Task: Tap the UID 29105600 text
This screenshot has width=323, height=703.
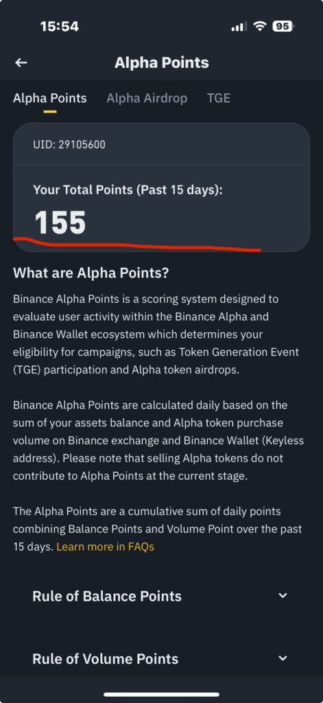Action: [69, 145]
